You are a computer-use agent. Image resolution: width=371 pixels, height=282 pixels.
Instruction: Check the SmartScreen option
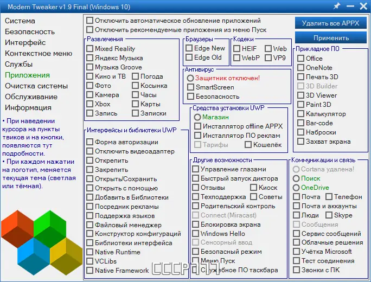[x=190, y=87]
